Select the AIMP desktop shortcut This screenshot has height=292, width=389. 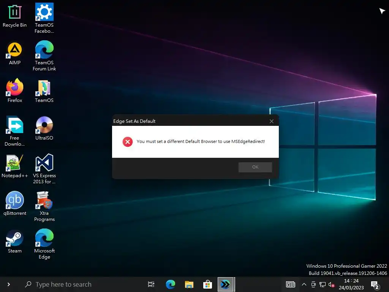(15, 53)
